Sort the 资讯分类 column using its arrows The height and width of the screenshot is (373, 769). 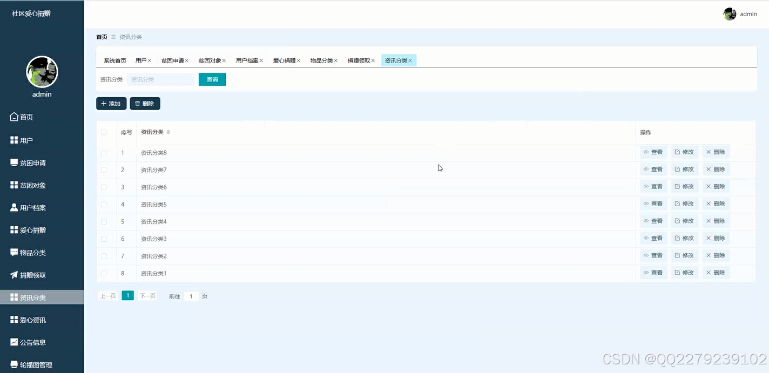[167, 132]
